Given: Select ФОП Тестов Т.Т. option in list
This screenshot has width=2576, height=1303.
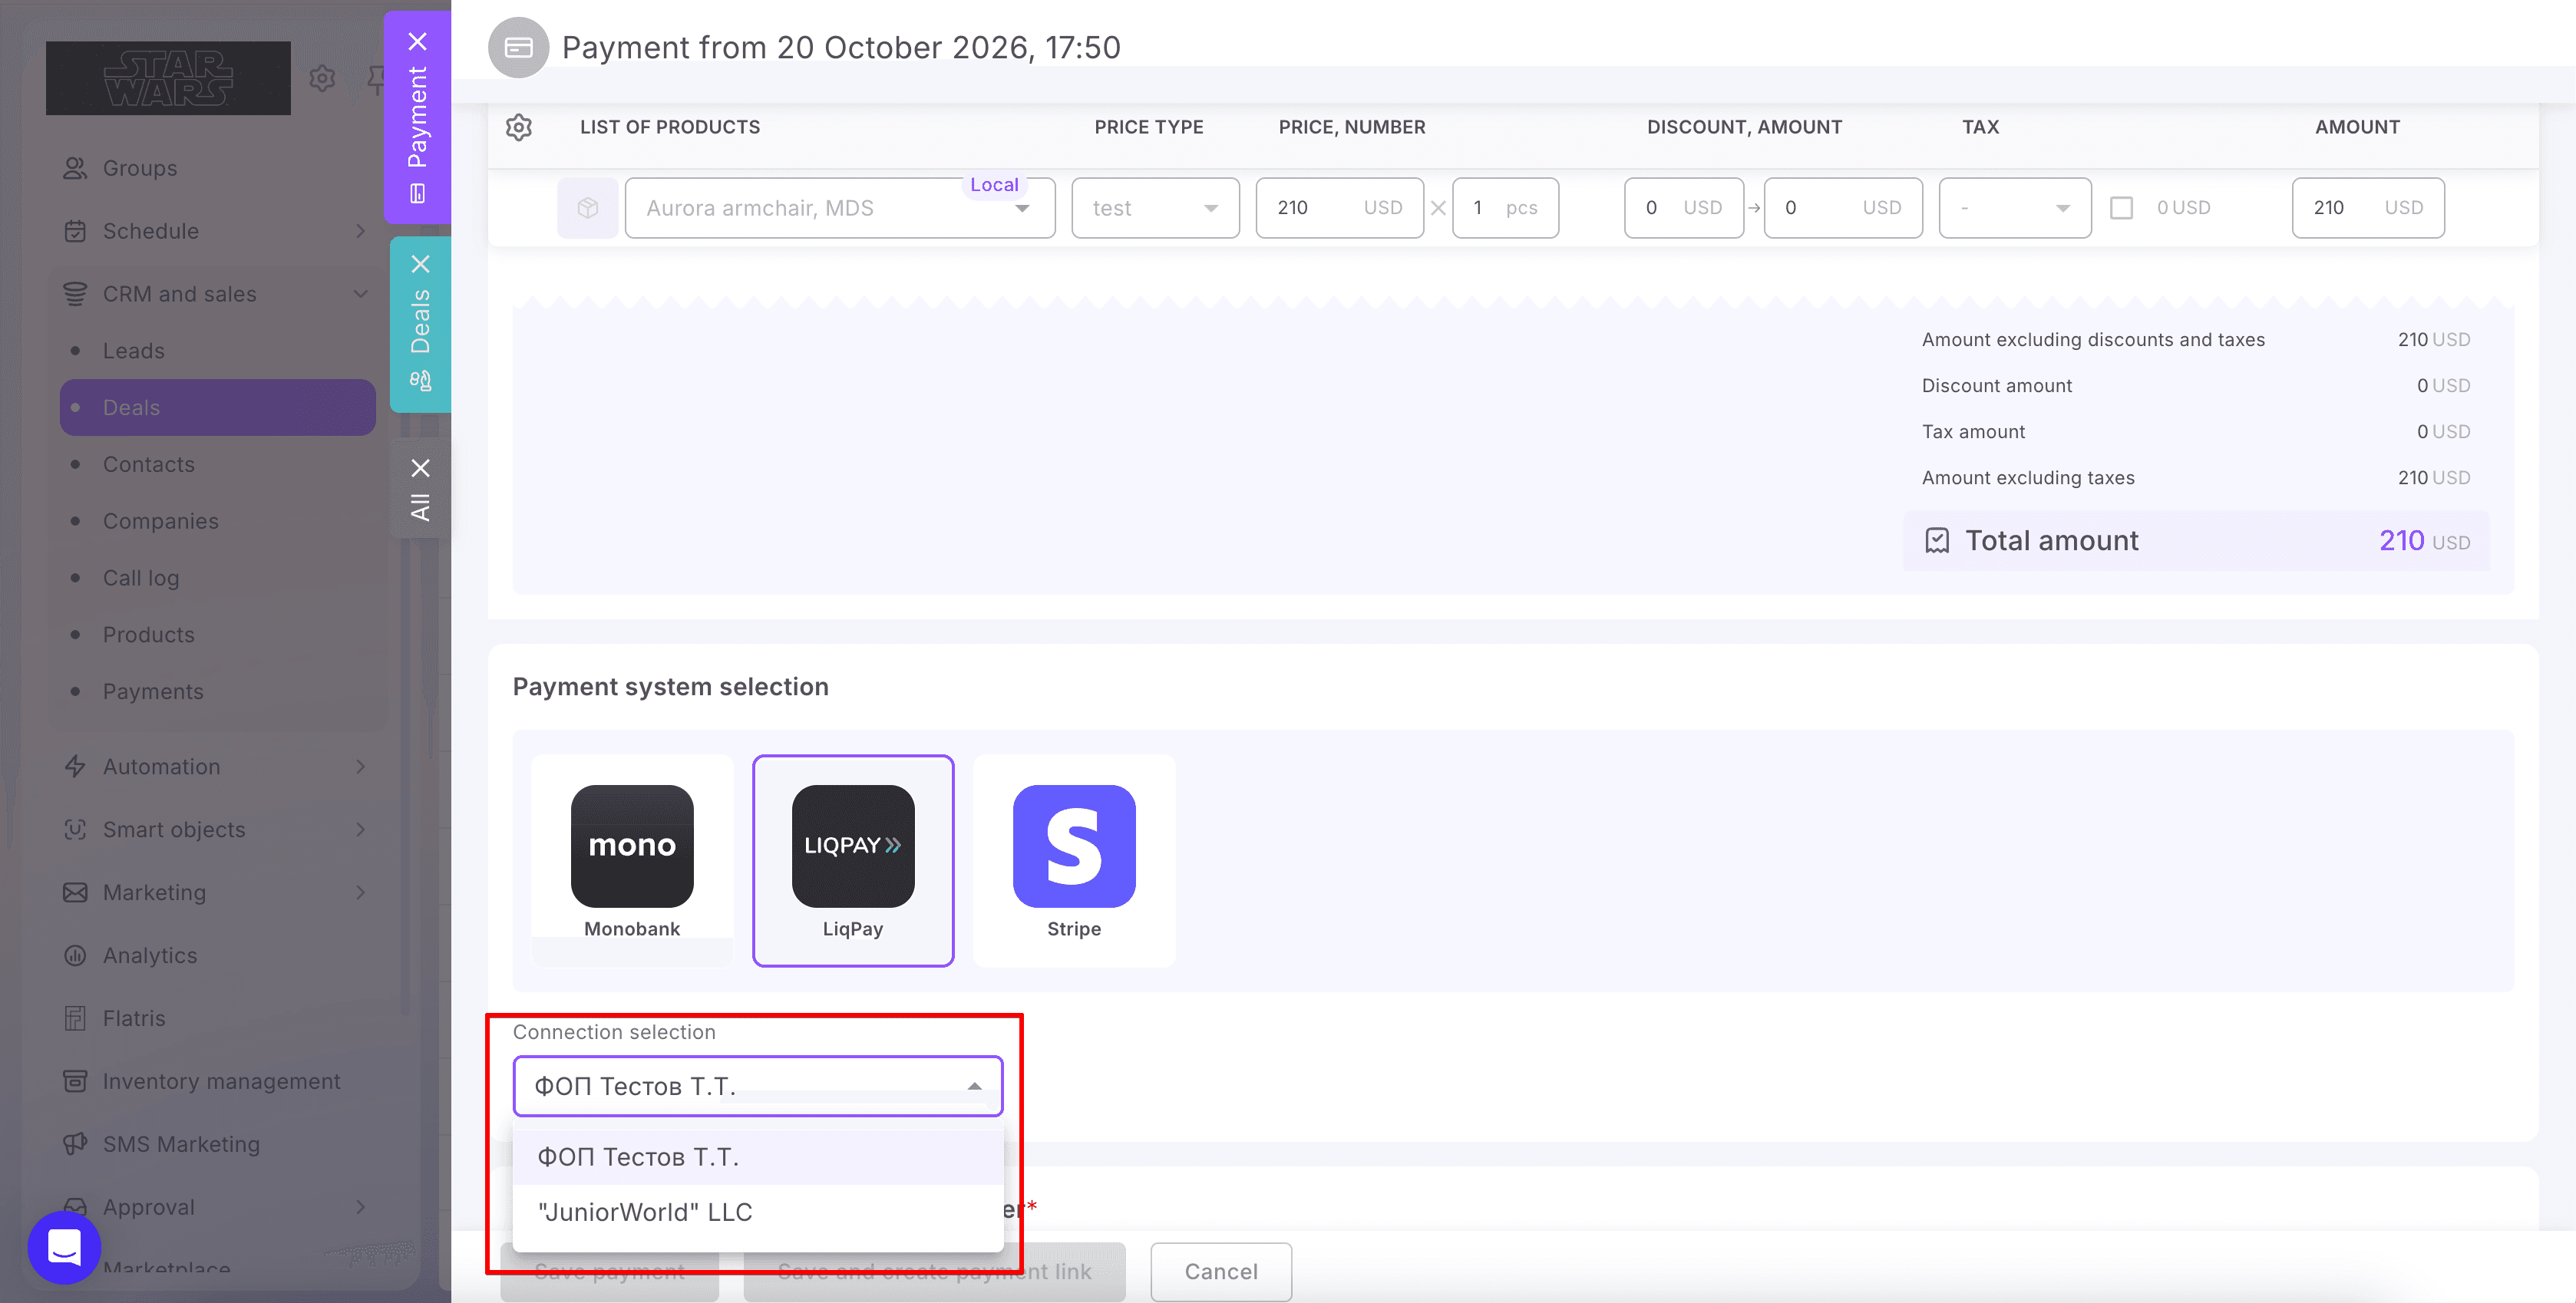Looking at the screenshot, I should 758,1157.
